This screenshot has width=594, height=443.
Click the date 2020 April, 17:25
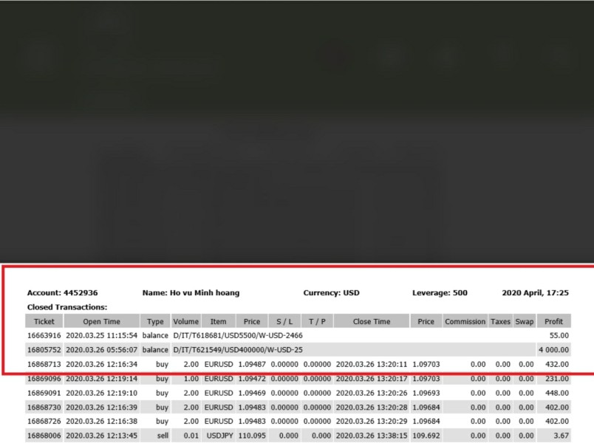tap(536, 292)
